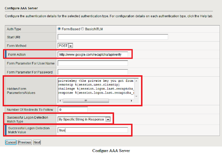This screenshot has width=222, height=155.
Task: Open the Form Method dropdown
Action: 65,45
